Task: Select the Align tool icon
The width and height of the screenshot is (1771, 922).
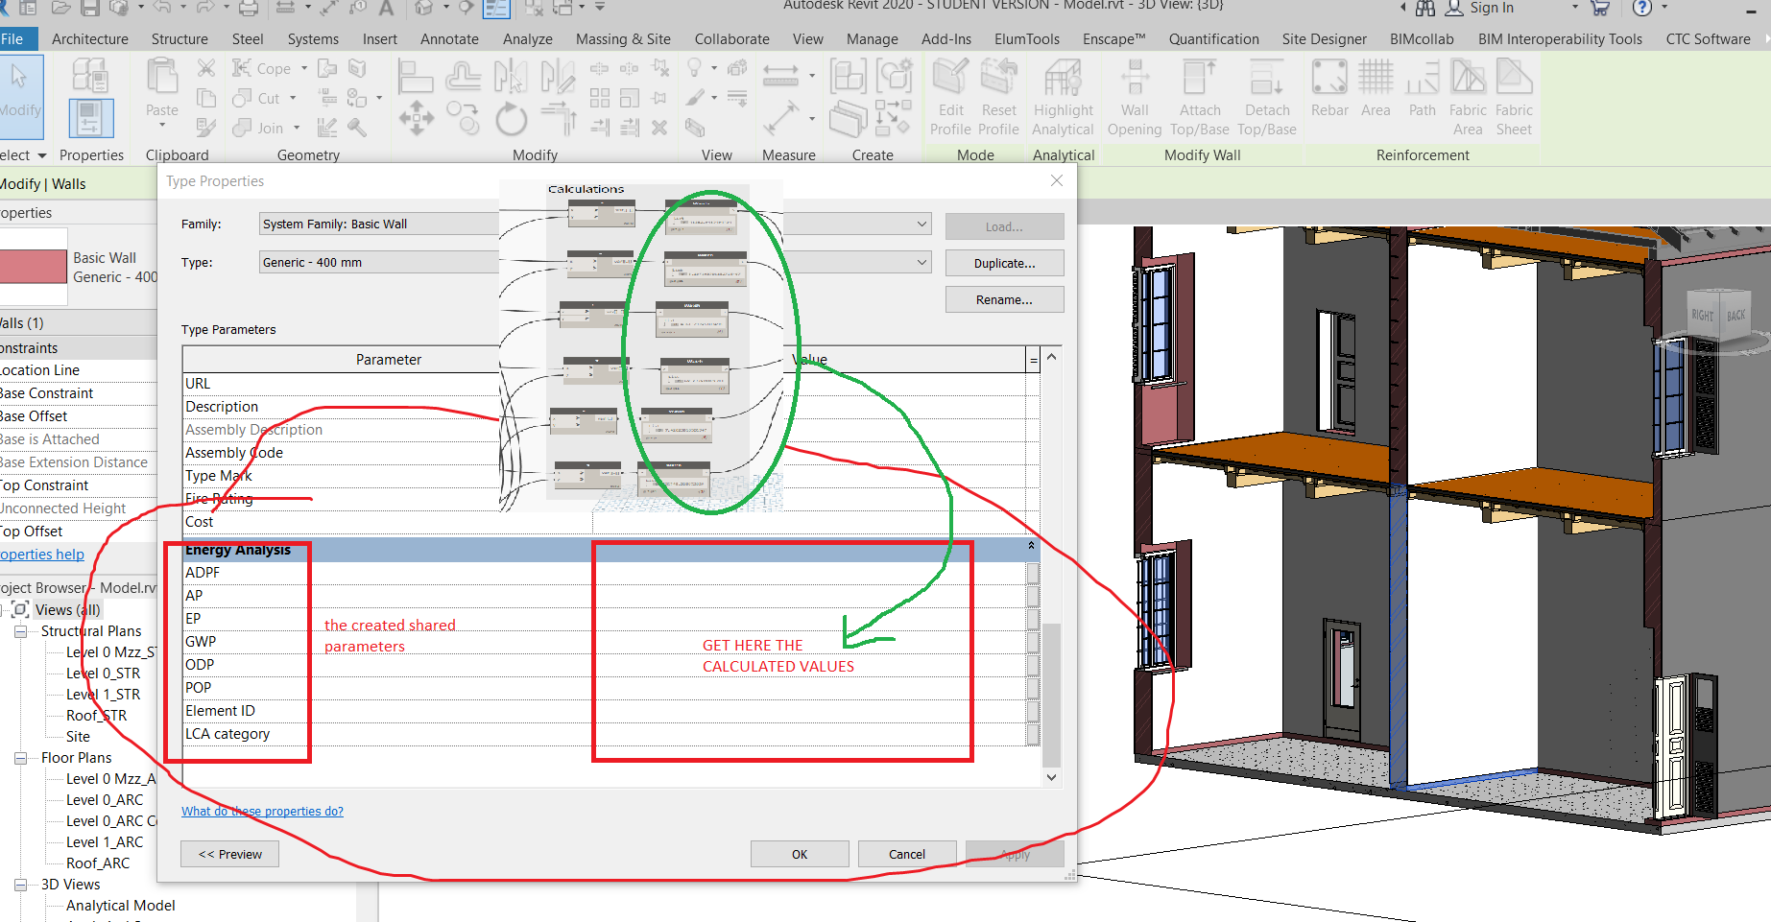Action: click(x=415, y=77)
